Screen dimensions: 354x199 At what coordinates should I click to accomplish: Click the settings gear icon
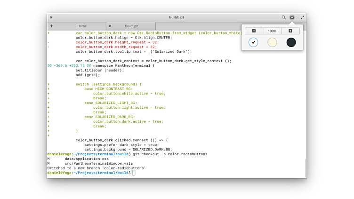click(292, 17)
